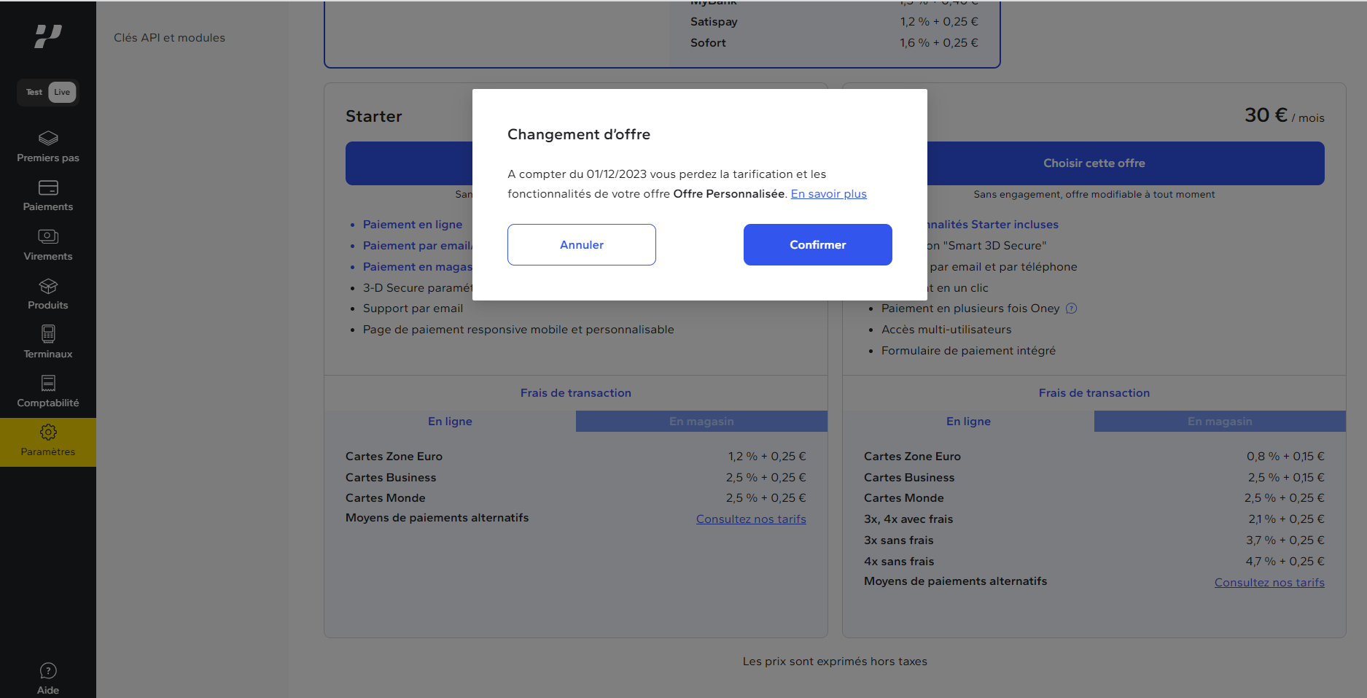Select En ligne tab in 30 € plan fees

coord(968,422)
